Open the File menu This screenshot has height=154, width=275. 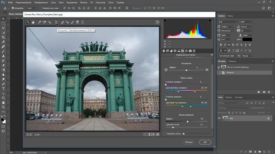tap(10, 3)
